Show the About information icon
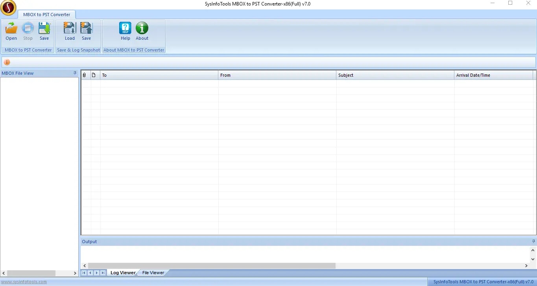The image size is (537, 286). pos(142,31)
